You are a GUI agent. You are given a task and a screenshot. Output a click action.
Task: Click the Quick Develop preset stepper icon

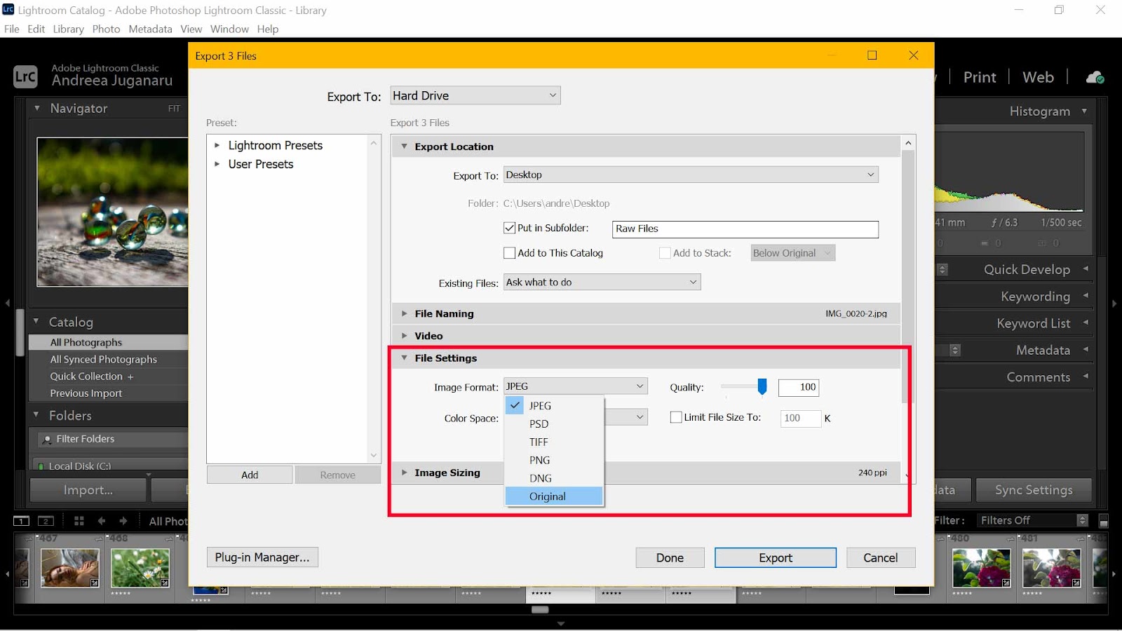(942, 269)
